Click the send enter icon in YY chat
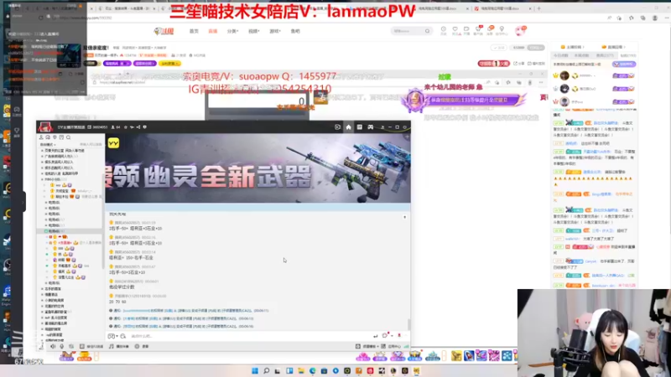Image resolution: width=671 pixels, height=377 pixels. point(375,336)
